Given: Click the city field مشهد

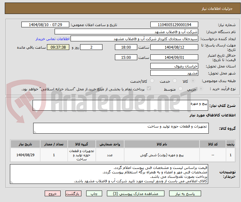Looking at the screenshot, I should pyautogui.click(x=174, y=73).
